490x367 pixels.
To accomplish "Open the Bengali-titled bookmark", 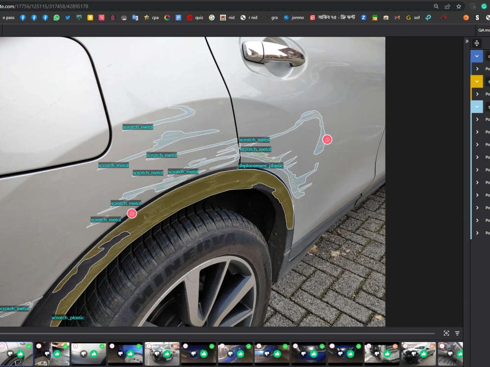I will pyautogui.click(x=333, y=18).
